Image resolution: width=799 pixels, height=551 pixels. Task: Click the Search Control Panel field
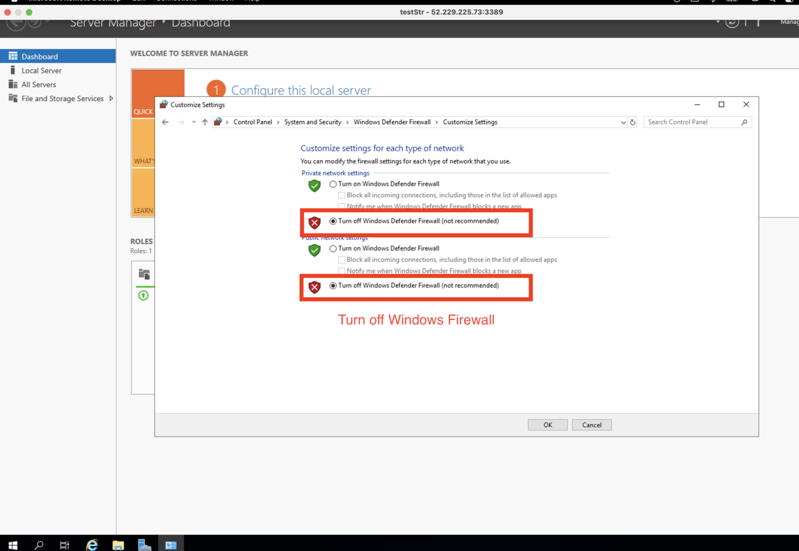(x=692, y=122)
